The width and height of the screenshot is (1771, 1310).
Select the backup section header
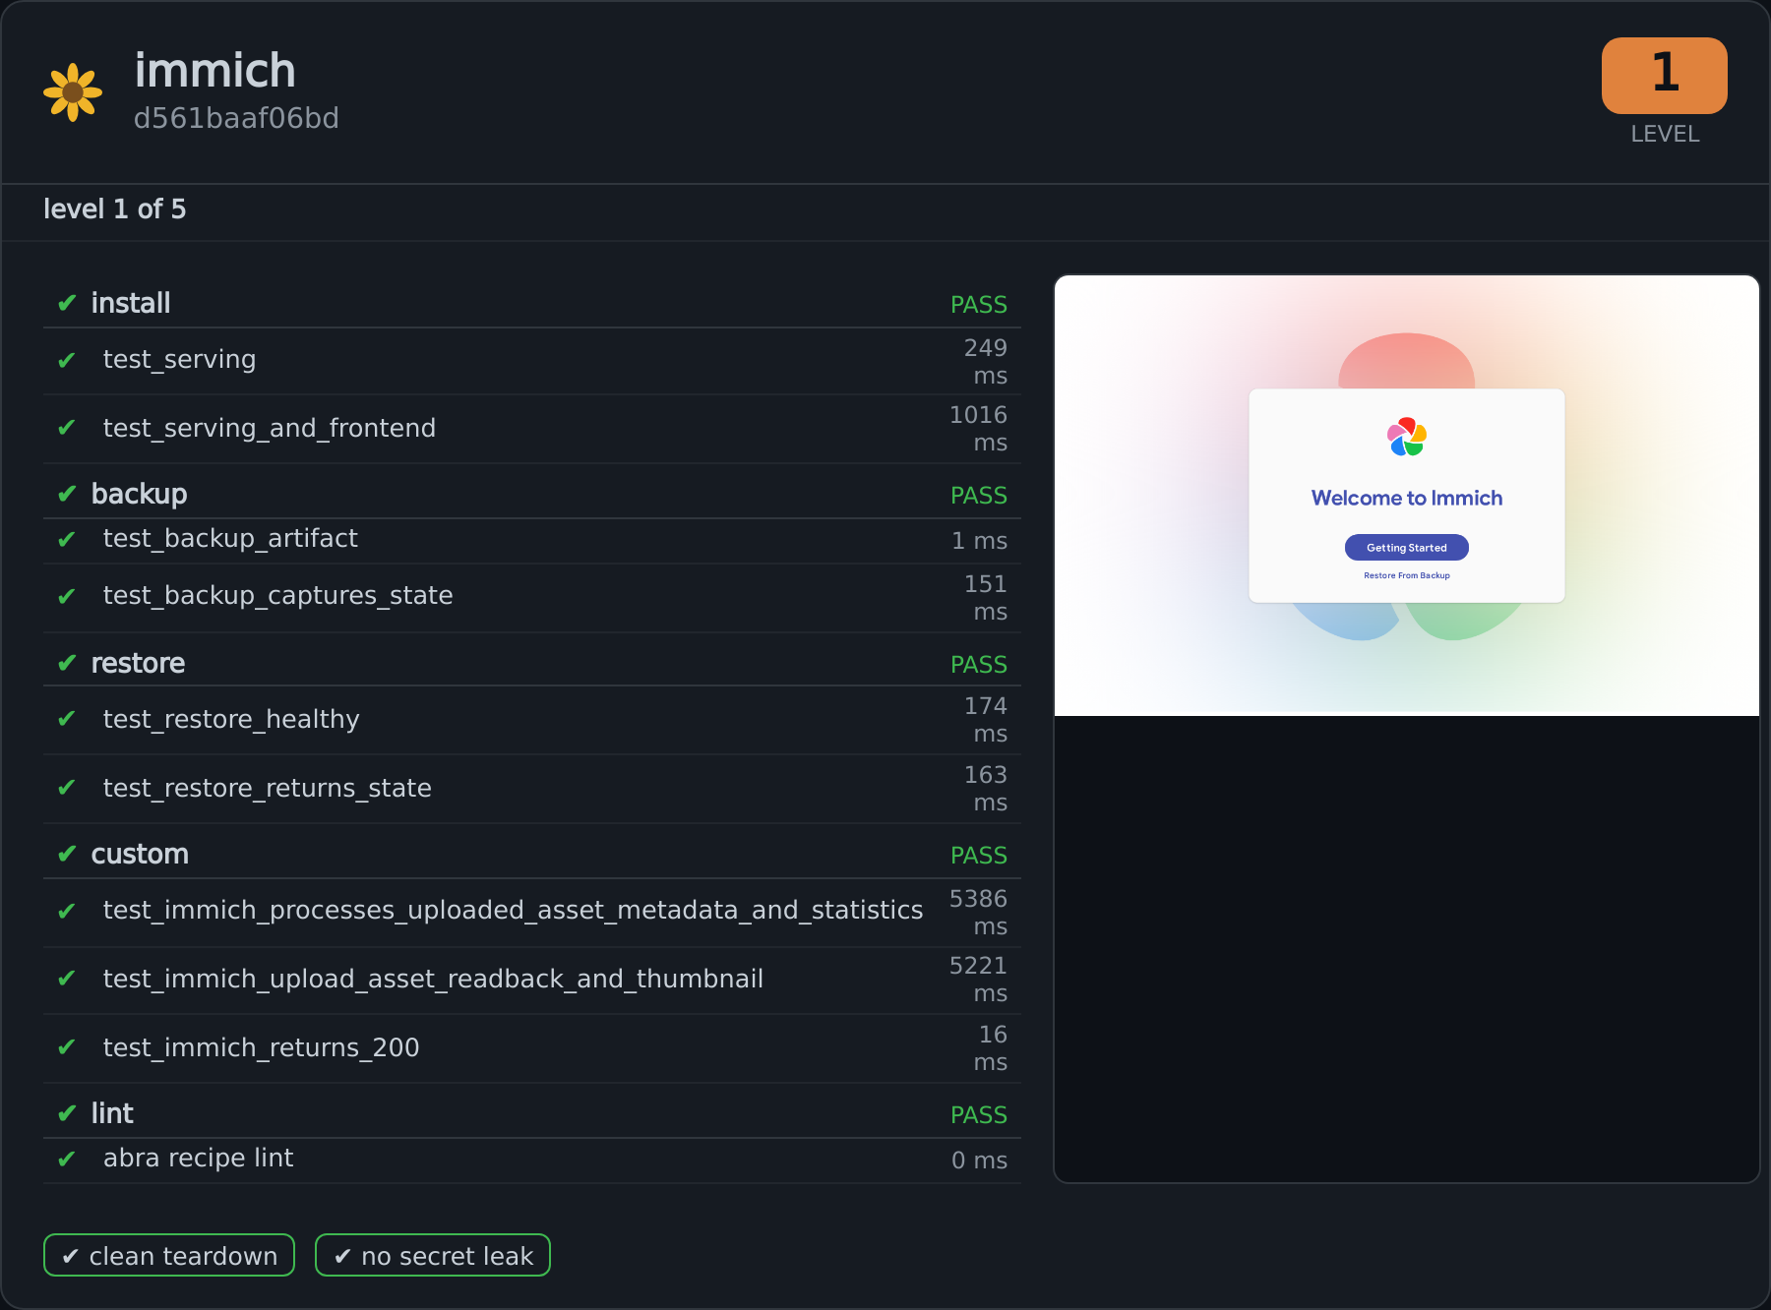(x=532, y=494)
